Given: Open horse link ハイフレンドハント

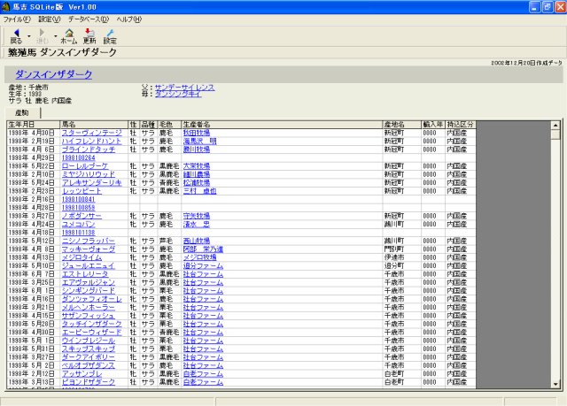Looking at the screenshot, I should click(x=91, y=142).
